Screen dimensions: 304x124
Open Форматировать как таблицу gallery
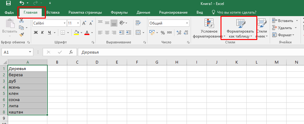point(239,29)
